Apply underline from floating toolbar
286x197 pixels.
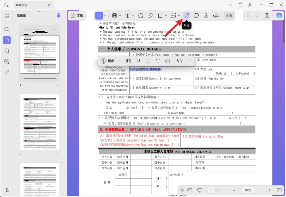pyautogui.click(x=139, y=61)
